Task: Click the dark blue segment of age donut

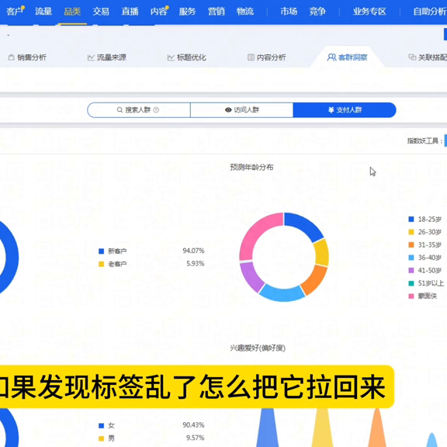Action: tap(306, 227)
